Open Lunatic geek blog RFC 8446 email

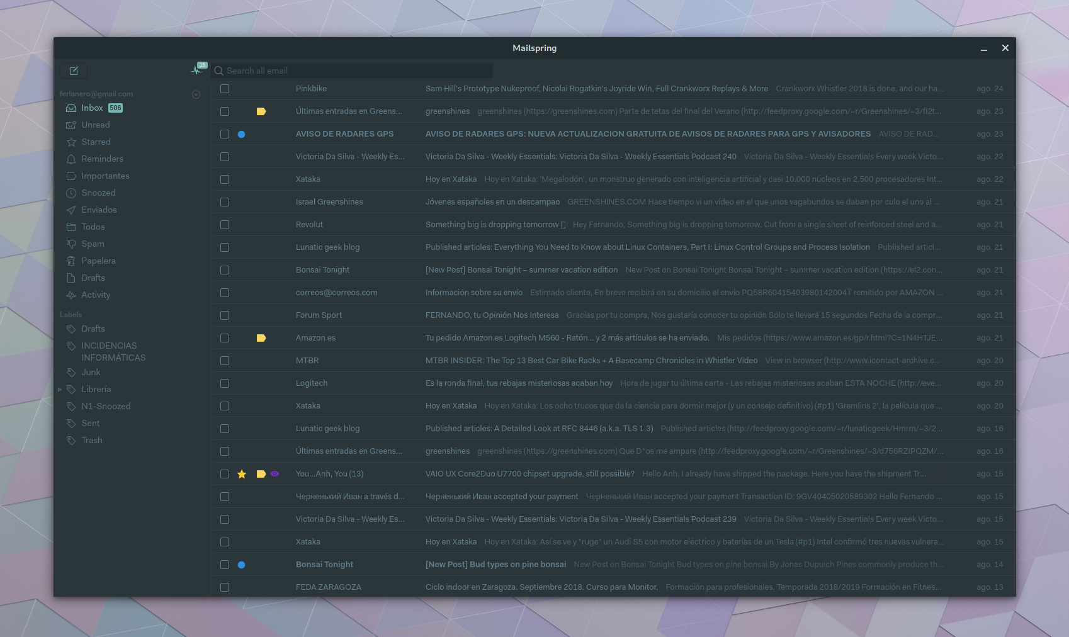click(x=613, y=429)
